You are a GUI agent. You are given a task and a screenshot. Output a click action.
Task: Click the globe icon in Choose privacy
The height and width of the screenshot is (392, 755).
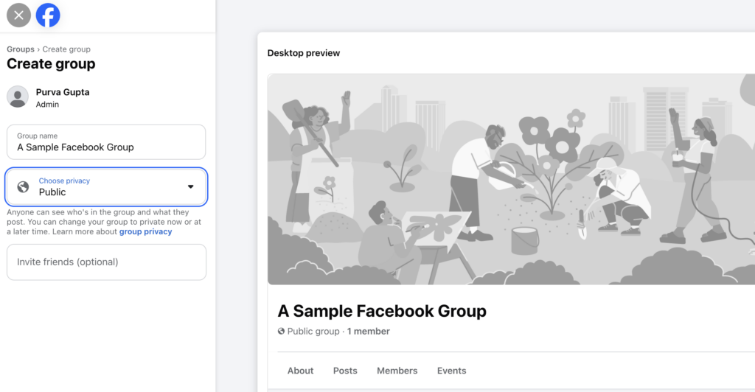[24, 187]
